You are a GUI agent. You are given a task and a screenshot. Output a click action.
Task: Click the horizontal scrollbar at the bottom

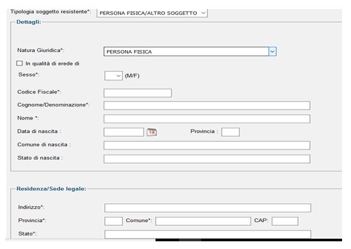249,240
